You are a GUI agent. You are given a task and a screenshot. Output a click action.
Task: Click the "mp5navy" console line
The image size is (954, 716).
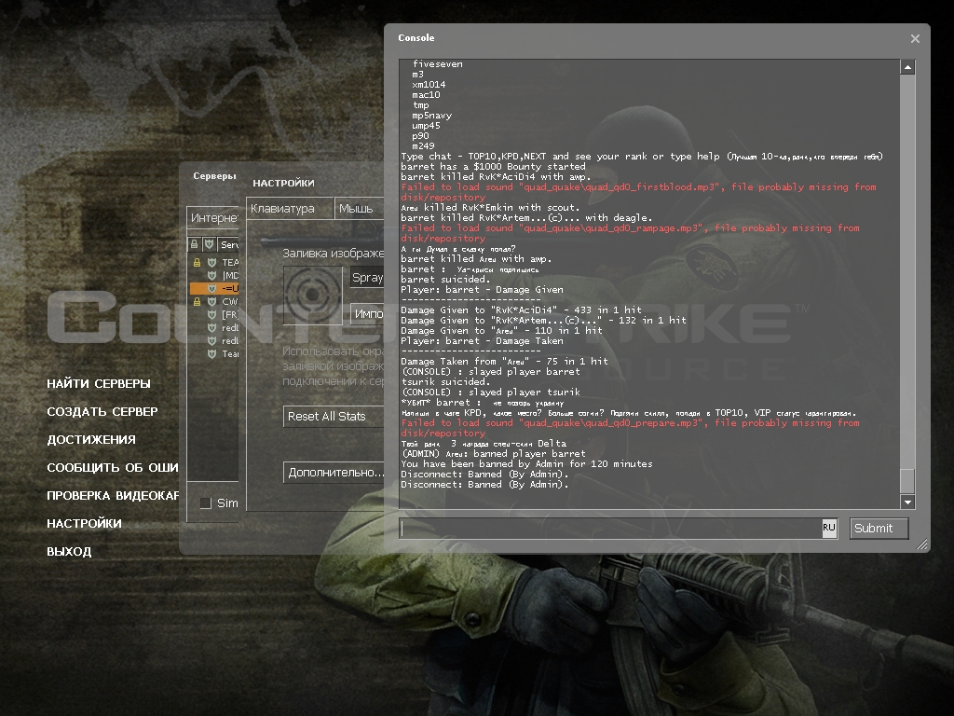pyautogui.click(x=431, y=116)
